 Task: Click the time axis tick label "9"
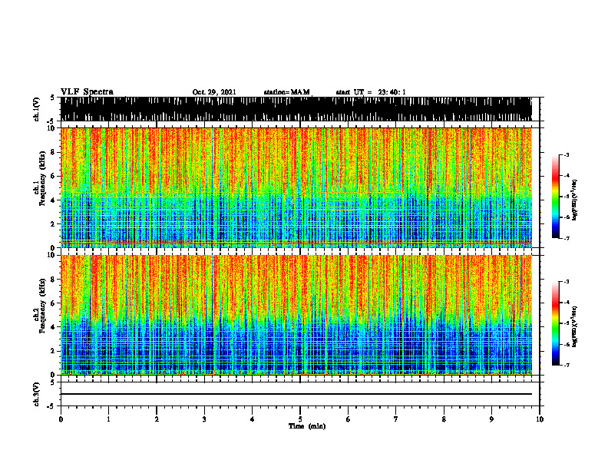coord(491,419)
